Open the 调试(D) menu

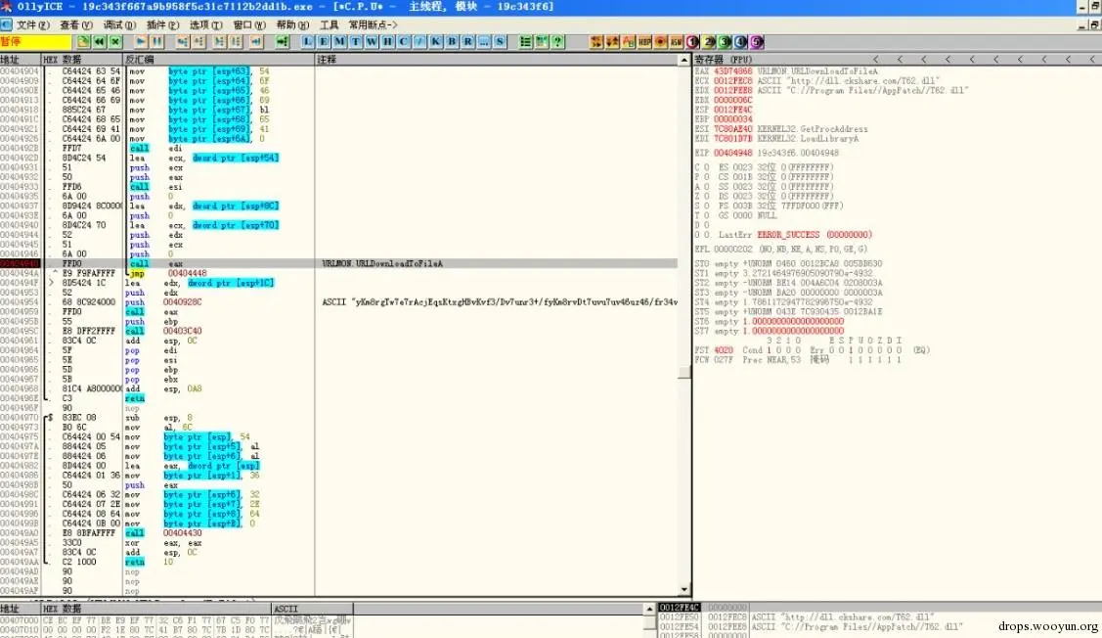point(119,24)
